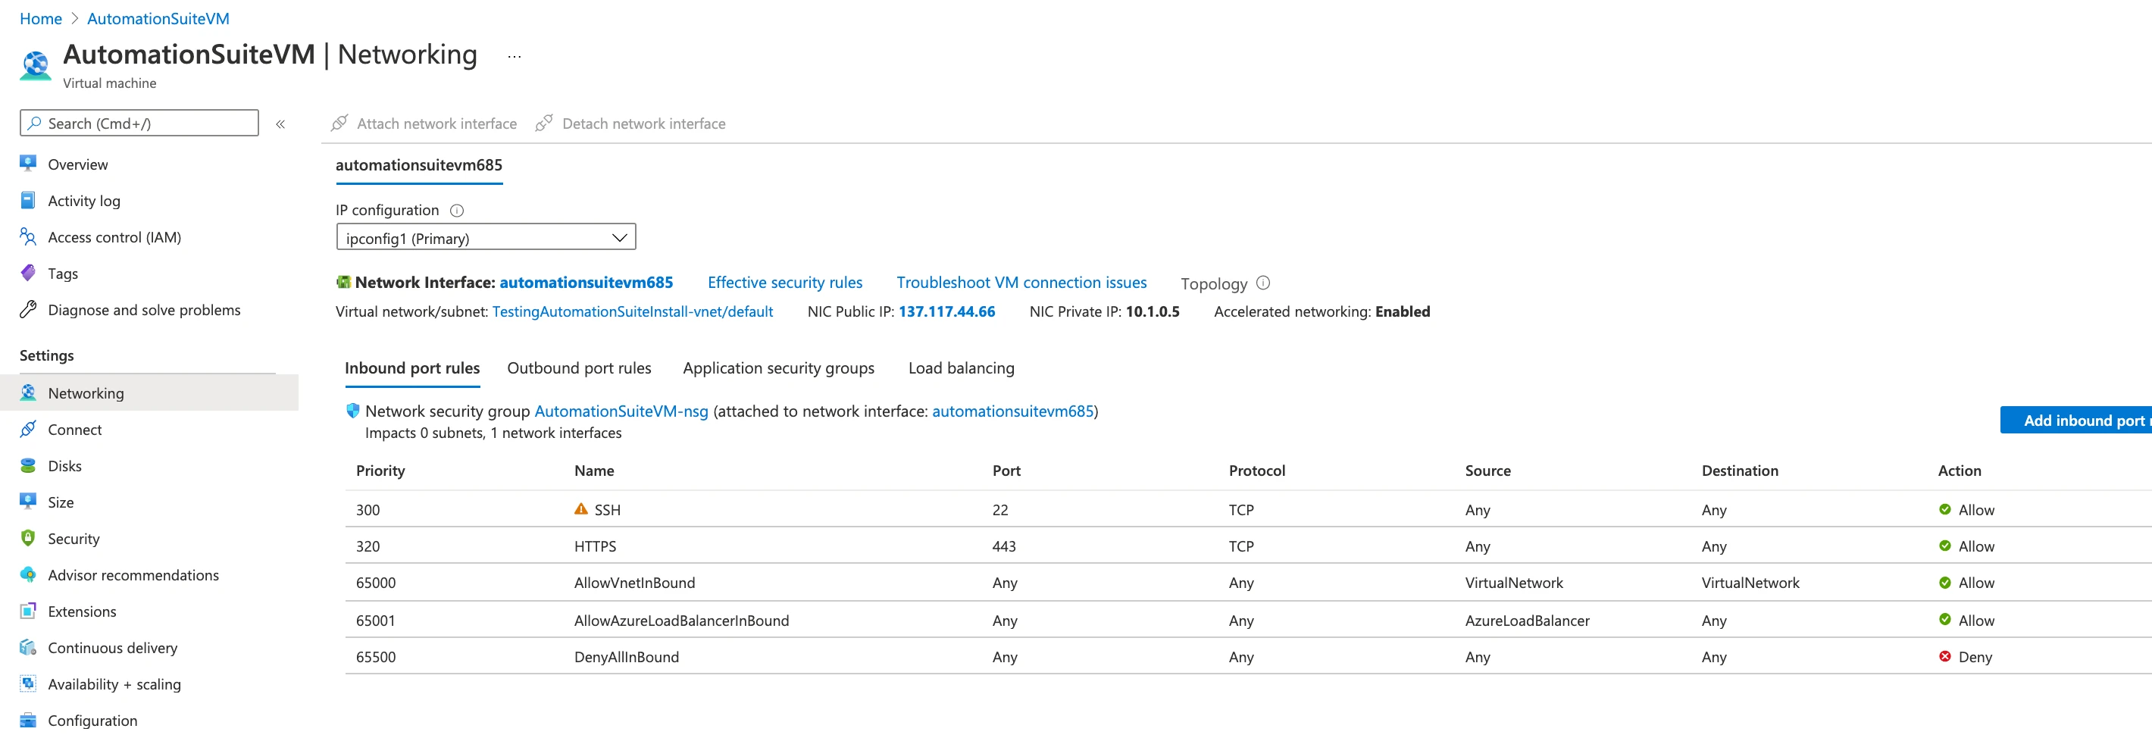Open the Load balancing tab
This screenshot has width=2152, height=738.
click(962, 367)
